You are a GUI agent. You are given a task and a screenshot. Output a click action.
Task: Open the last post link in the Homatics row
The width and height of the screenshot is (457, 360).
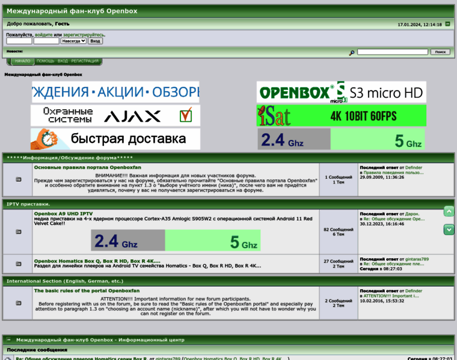pyautogui.click(x=394, y=264)
